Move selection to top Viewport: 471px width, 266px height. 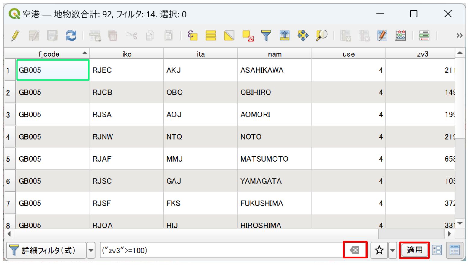click(285, 36)
